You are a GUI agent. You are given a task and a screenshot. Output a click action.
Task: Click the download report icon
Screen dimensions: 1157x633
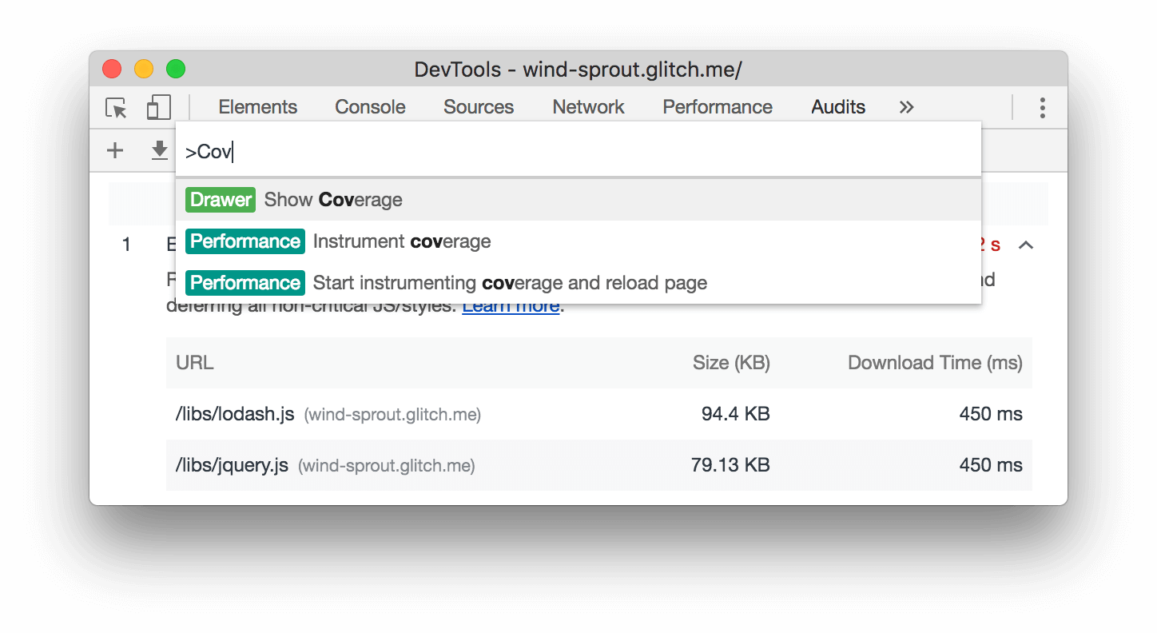pos(160,150)
